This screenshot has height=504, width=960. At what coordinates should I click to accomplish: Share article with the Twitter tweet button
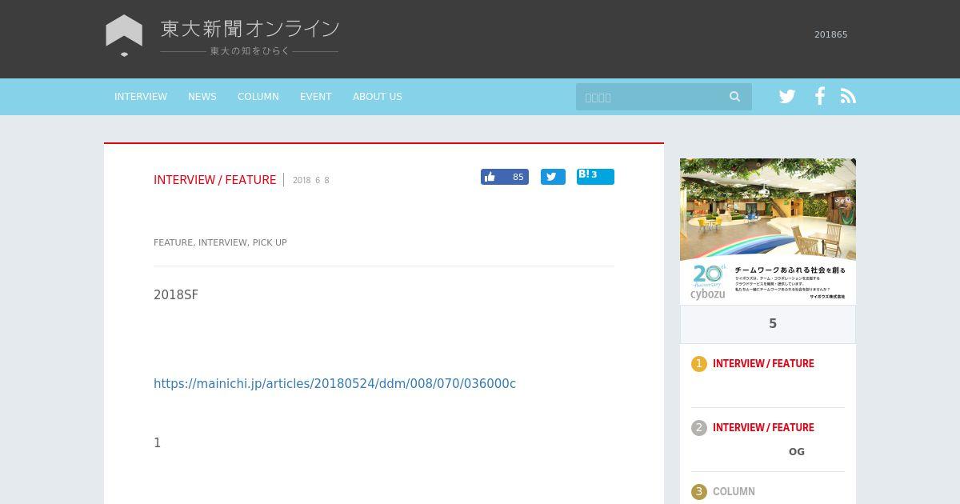pos(553,177)
